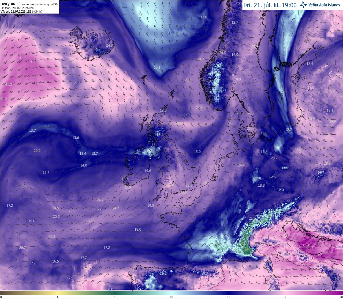Image resolution: width=343 pixels, height=299 pixels.
Task: Click the 15.0 value label in North Sea
Action: tap(197, 152)
